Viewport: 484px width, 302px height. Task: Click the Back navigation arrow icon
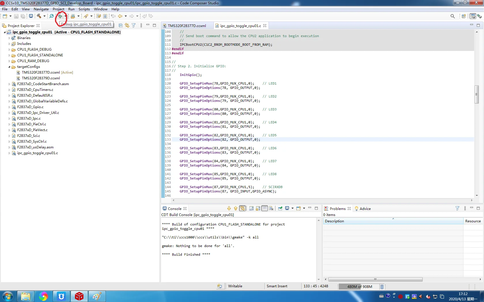point(120,16)
